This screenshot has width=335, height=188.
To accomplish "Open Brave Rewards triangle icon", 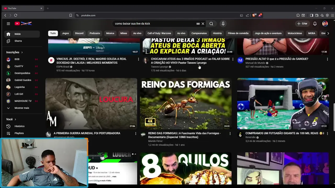I will click(x=260, y=15).
